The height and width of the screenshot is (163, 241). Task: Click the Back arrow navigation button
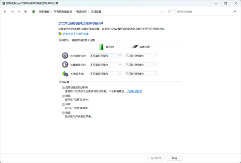5,12
